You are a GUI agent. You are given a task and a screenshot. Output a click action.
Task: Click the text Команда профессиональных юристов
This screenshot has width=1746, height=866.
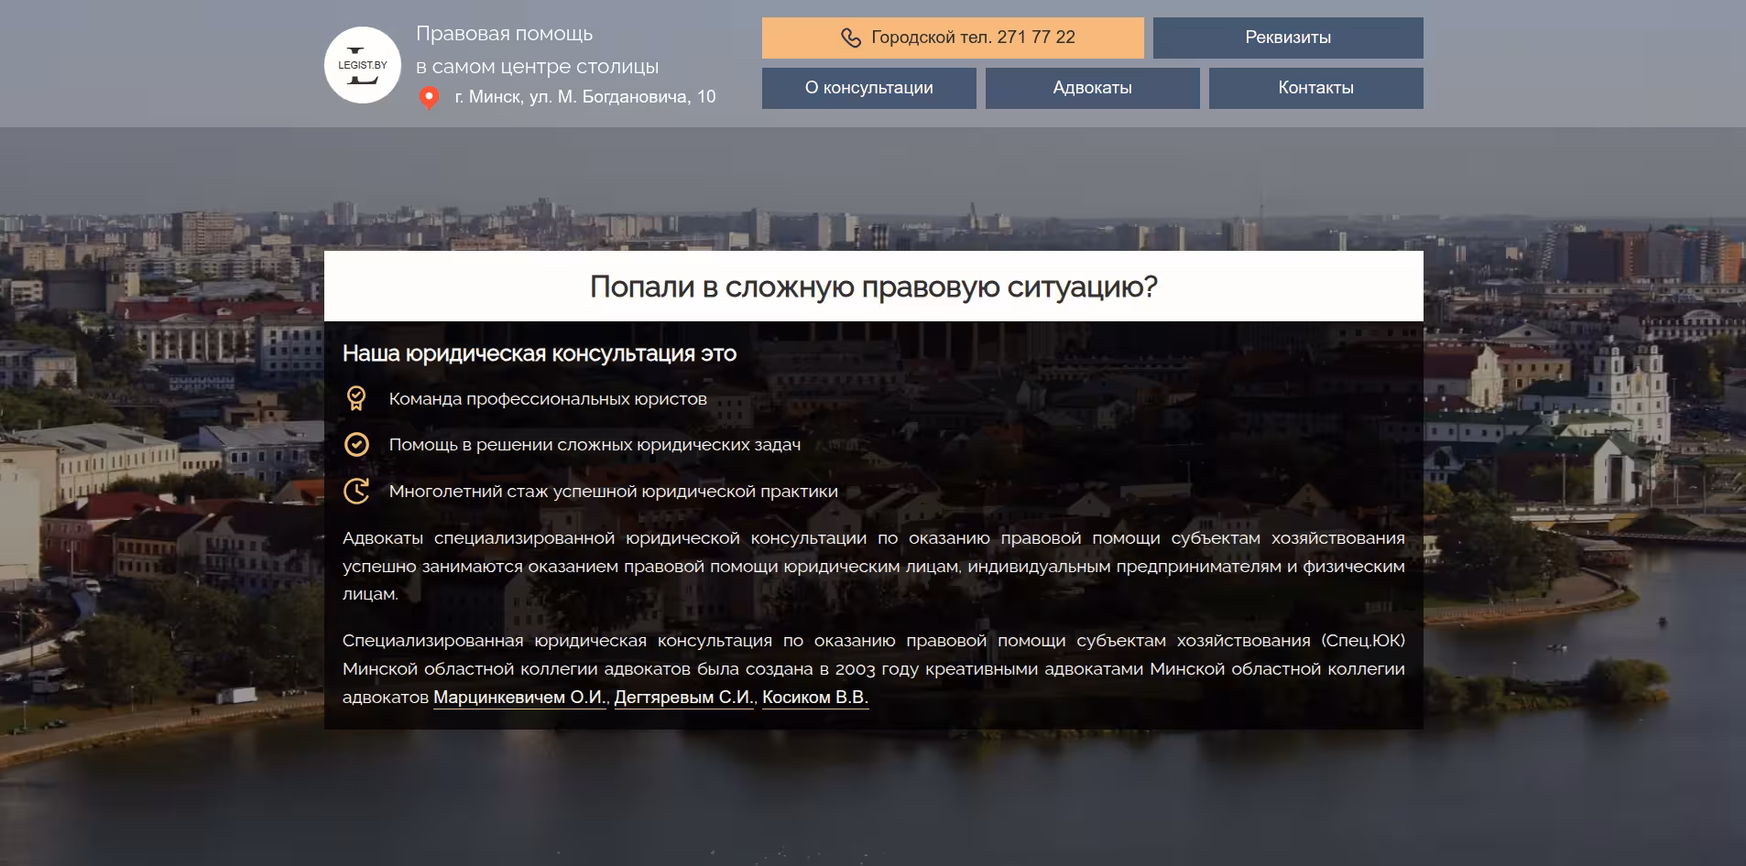[548, 399]
